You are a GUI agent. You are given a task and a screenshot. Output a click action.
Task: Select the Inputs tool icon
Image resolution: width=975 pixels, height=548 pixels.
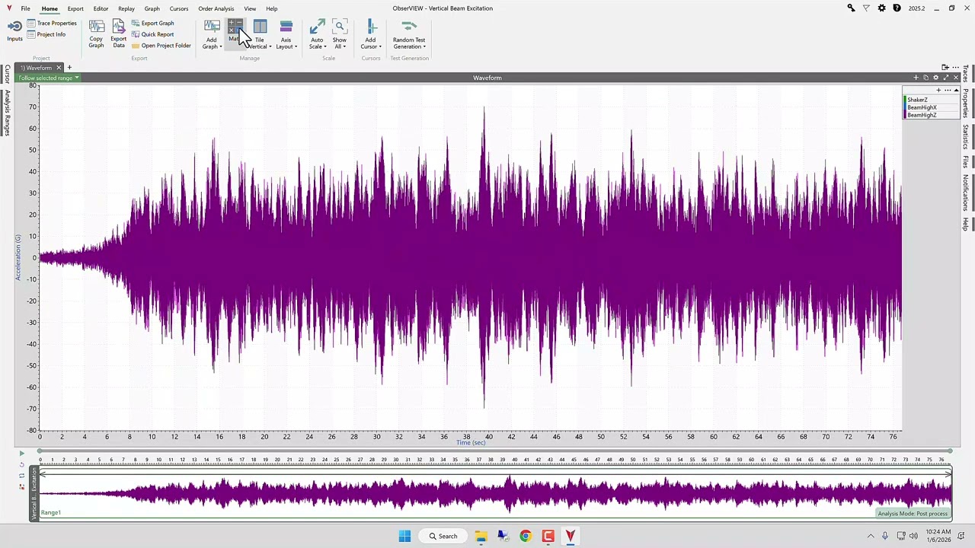pyautogui.click(x=14, y=25)
